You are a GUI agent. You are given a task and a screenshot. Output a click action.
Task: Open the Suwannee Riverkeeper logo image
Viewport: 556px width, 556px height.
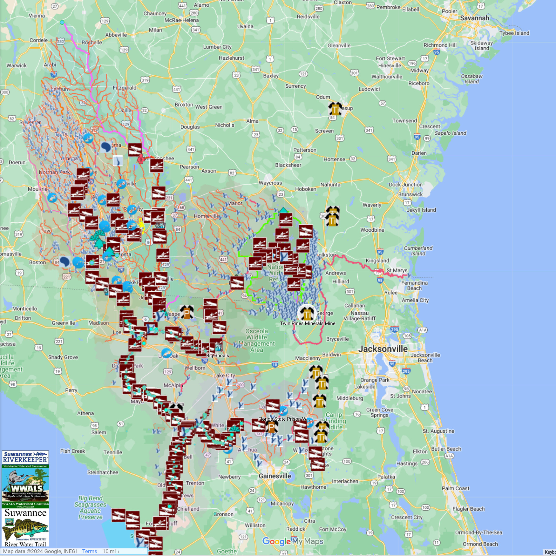(25, 458)
